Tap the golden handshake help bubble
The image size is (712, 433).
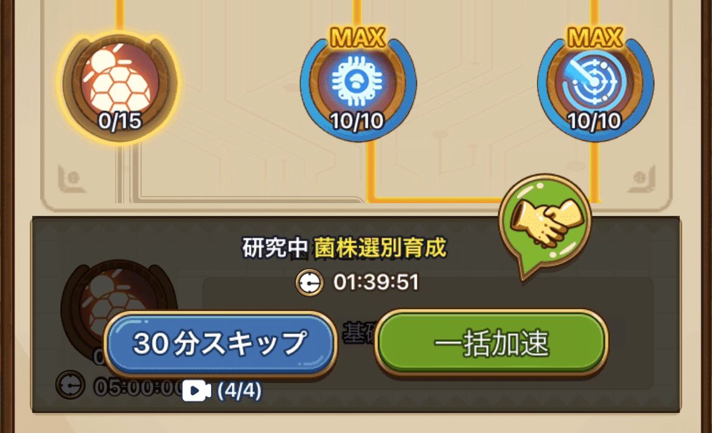(545, 223)
